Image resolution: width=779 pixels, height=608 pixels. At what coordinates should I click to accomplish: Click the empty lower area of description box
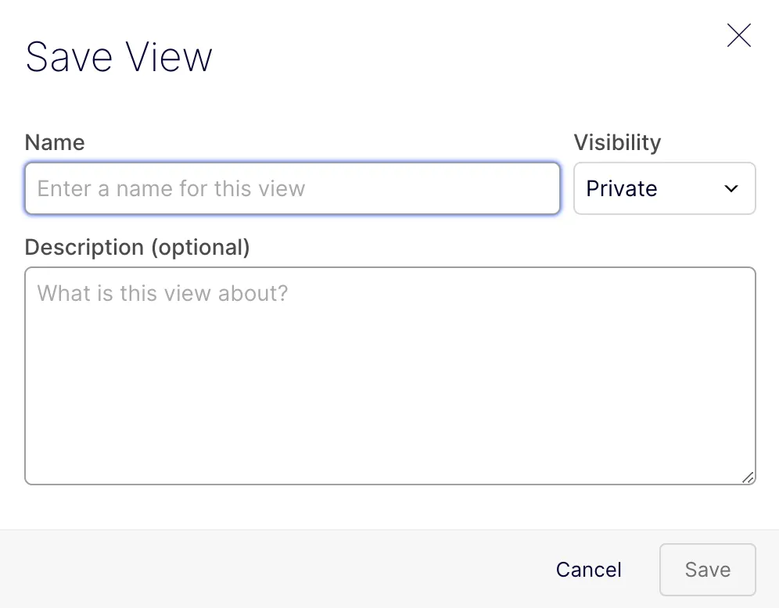coord(390,407)
